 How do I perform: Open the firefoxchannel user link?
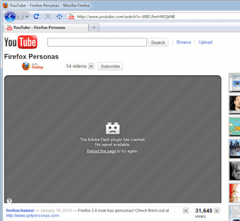[x=20, y=210]
